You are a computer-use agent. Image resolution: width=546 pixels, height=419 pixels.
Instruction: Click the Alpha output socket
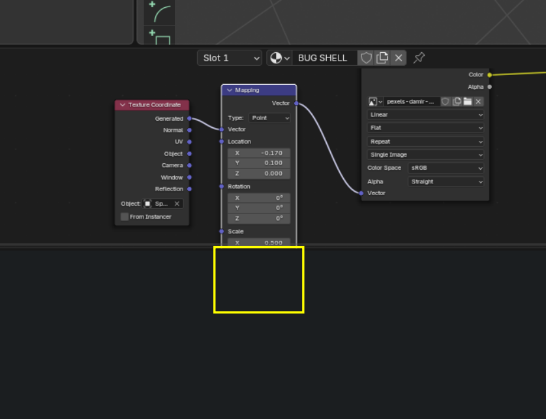point(490,87)
